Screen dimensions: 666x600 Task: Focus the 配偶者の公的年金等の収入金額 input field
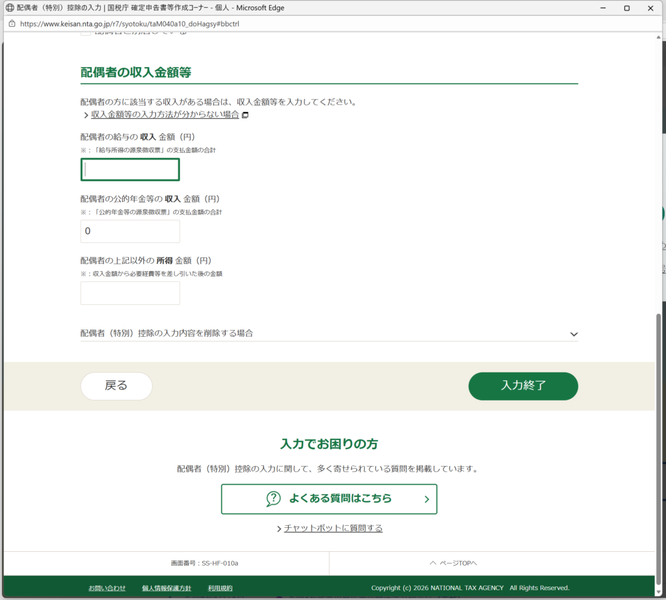coord(130,231)
